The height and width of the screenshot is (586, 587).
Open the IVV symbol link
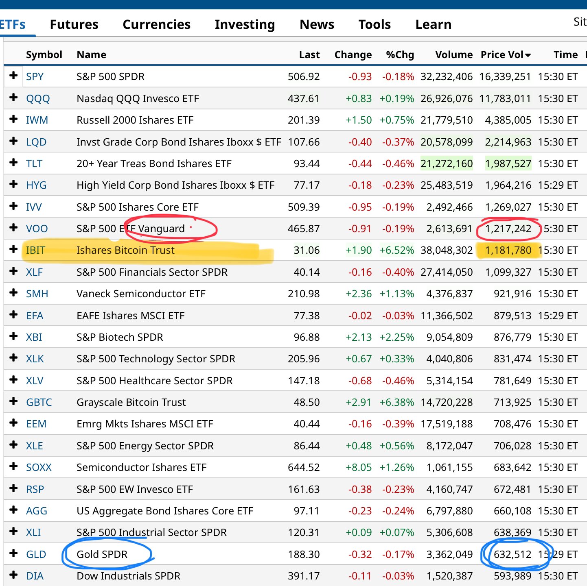tap(34, 207)
